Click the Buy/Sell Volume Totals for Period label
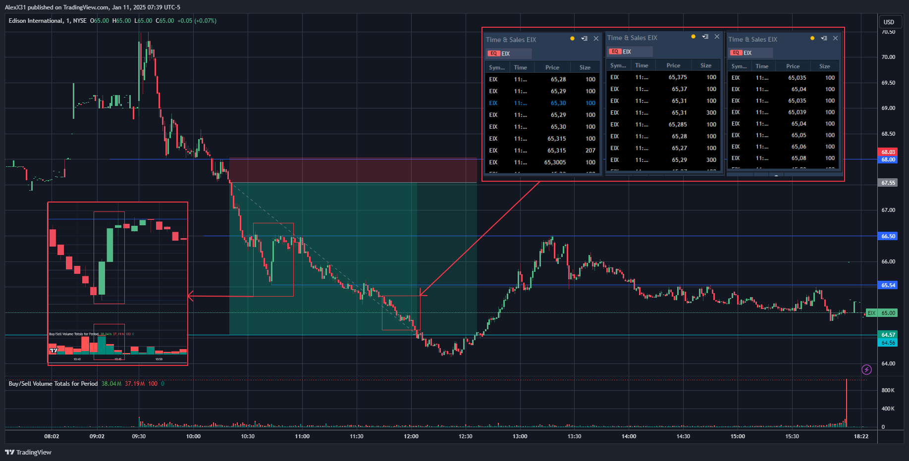The width and height of the screenshot is (909, 461). coord(53,384)
